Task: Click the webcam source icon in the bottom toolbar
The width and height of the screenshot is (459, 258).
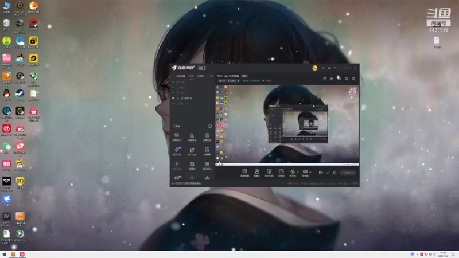Action: click(x=256, y=173)
